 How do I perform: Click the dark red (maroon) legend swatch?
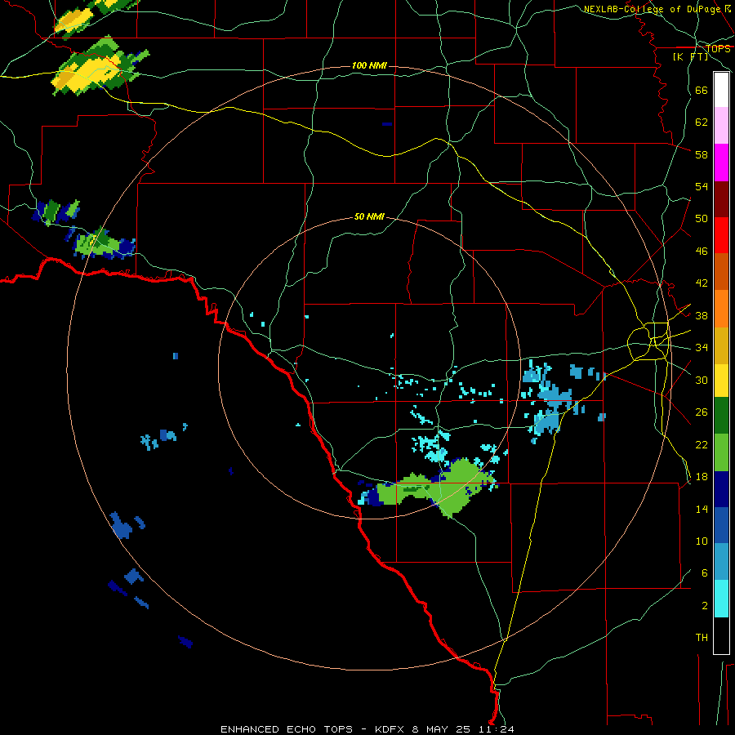(721, 199)
